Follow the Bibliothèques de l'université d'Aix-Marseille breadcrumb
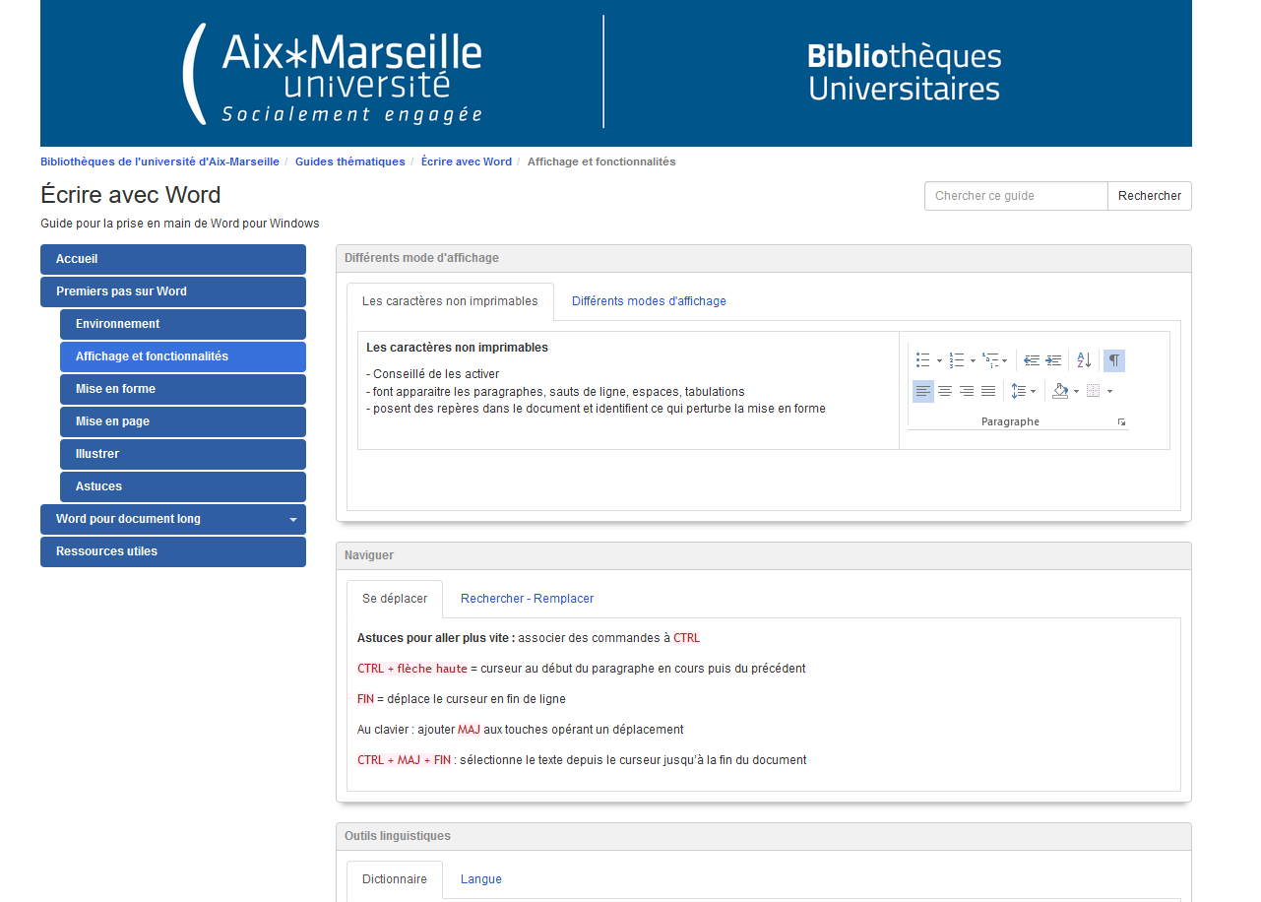The height and width of the screenshot is (902, 1261). click(x=159, y=161)
